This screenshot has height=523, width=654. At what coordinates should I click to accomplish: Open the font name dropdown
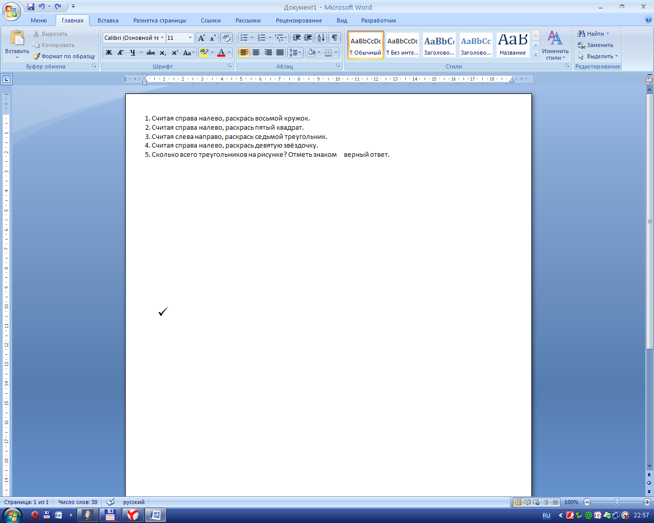pyautogui.click(x=162, y=38)
